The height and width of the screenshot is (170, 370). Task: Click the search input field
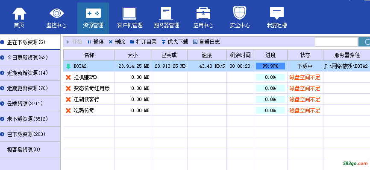click(336, 42)
